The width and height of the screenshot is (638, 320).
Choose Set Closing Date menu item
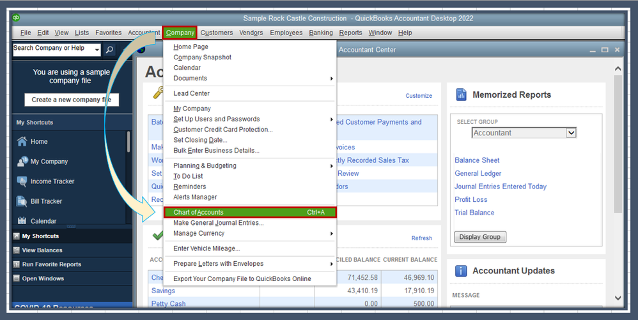click(200, 140)
